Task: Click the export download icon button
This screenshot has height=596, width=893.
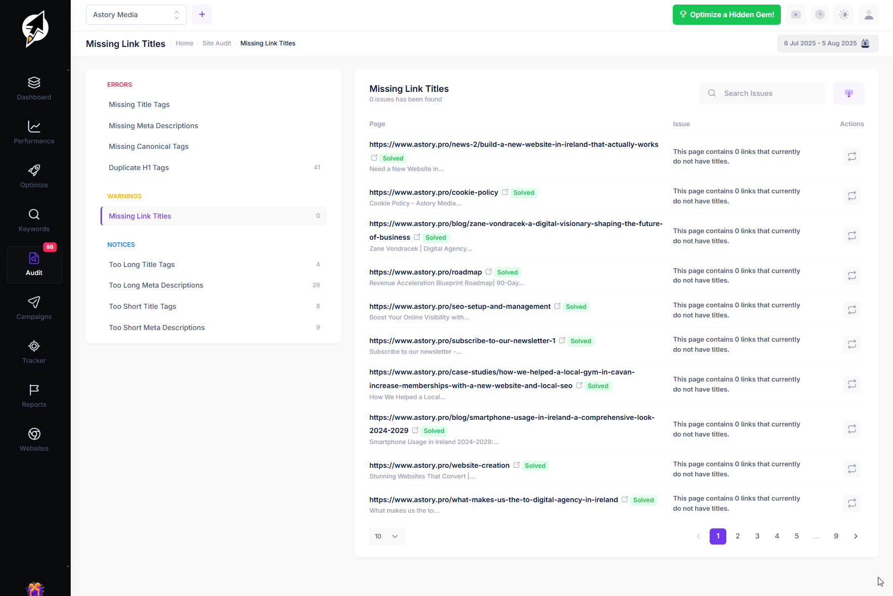Action: (849, 93)
